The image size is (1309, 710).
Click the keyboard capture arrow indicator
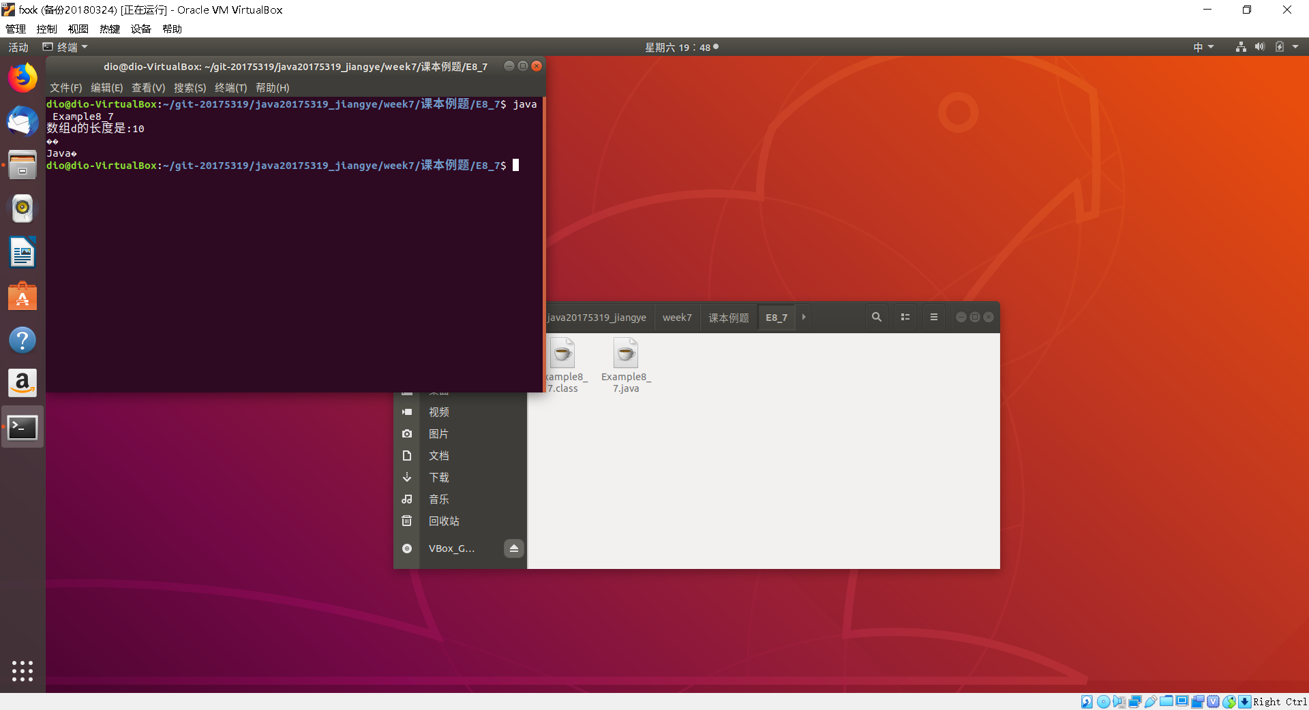tap(1245, 702)
